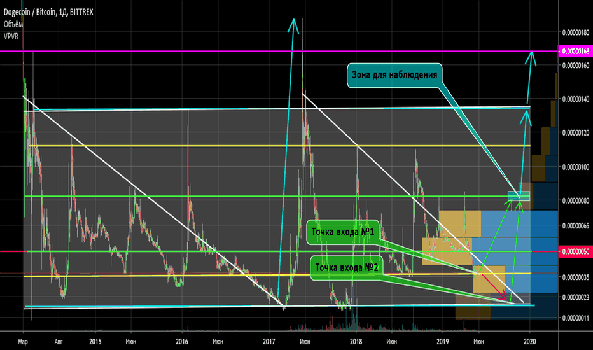This screenshot has width=593, height=350.
Task: Click the 0.00000100 price axis value
Action: 576,167
